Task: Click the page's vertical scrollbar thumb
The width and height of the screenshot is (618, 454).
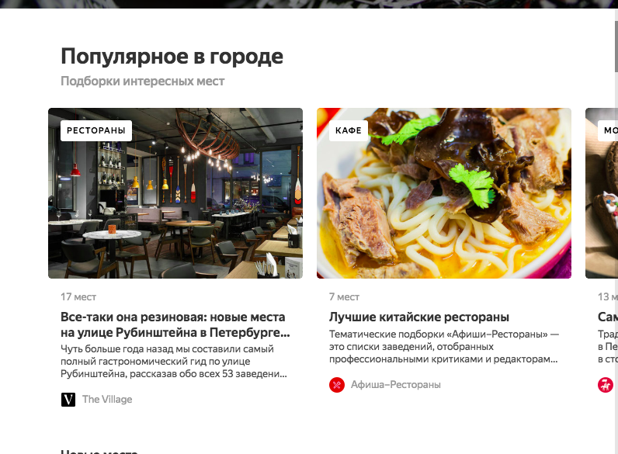Action: point(616,46)
